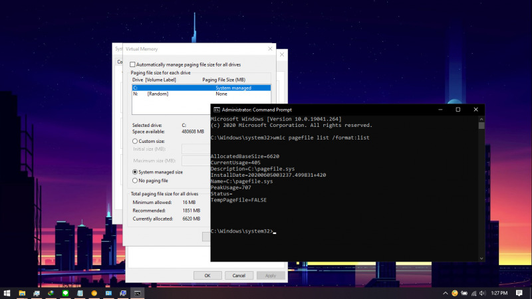Click the 'InstallDate=20200605003237' output line
This screenshot has width=532, height=299.
pos(268,175)
